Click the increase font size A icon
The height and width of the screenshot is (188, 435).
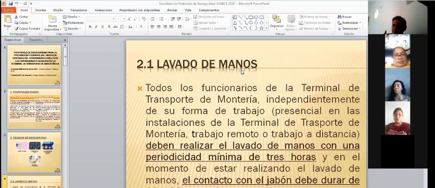(x=129, y=19)
